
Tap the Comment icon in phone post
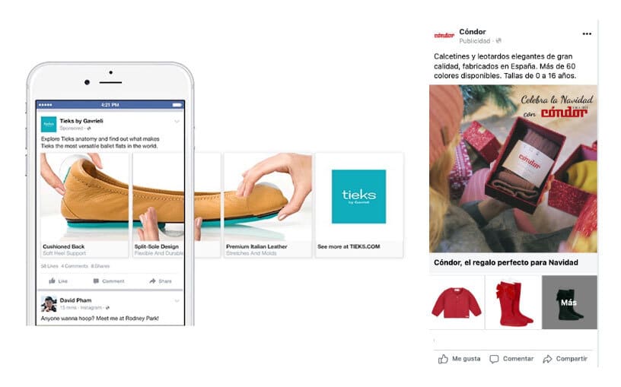96,281
